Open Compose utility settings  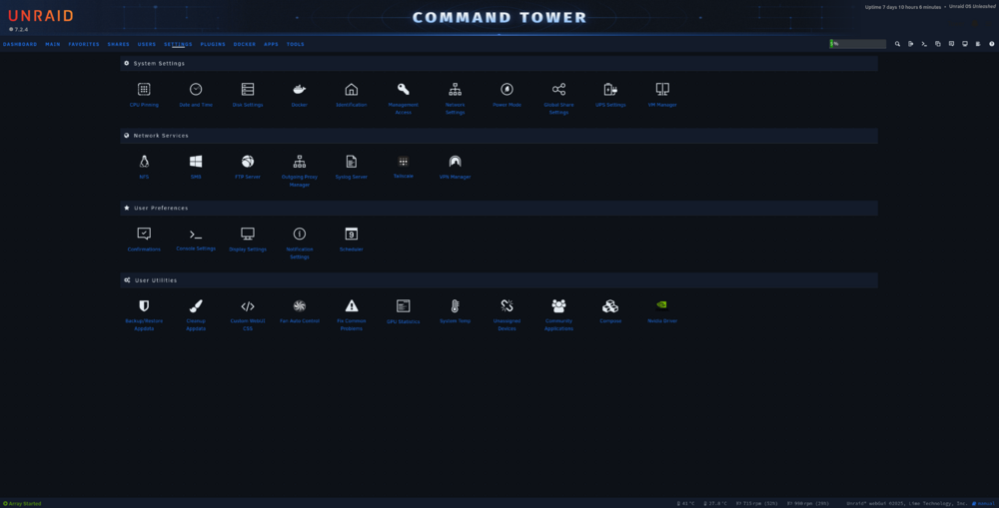[610, 311]
